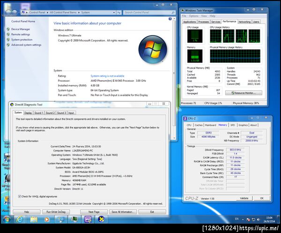
Task: Open Windows Explorer folder icon on taskbar
Action: (x=34, y=219)
